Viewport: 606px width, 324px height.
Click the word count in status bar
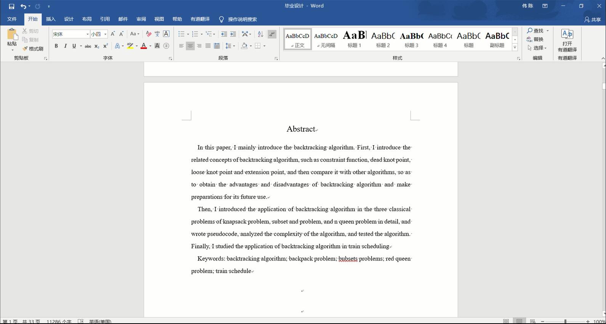click(59, 322)
